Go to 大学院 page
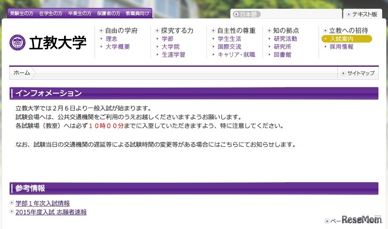This screenshot has height=229, width=388. coord(171,47)
